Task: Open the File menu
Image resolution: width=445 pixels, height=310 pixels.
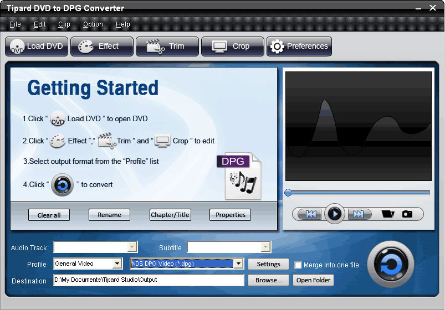Action: [16, 24]
